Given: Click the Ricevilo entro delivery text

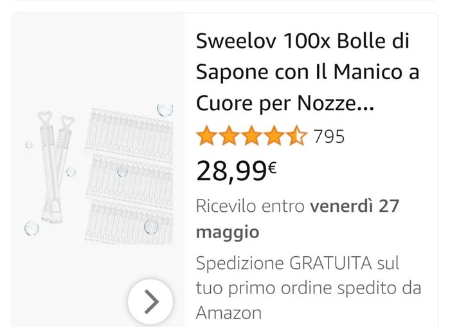Looking at the screenshot, I should pyautogui.click(x=250, y=206).
